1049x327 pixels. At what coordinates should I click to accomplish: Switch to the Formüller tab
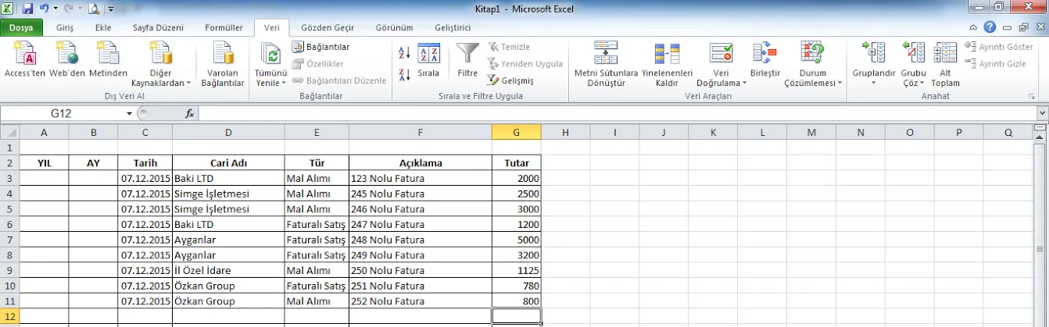(x=224, y=27)
